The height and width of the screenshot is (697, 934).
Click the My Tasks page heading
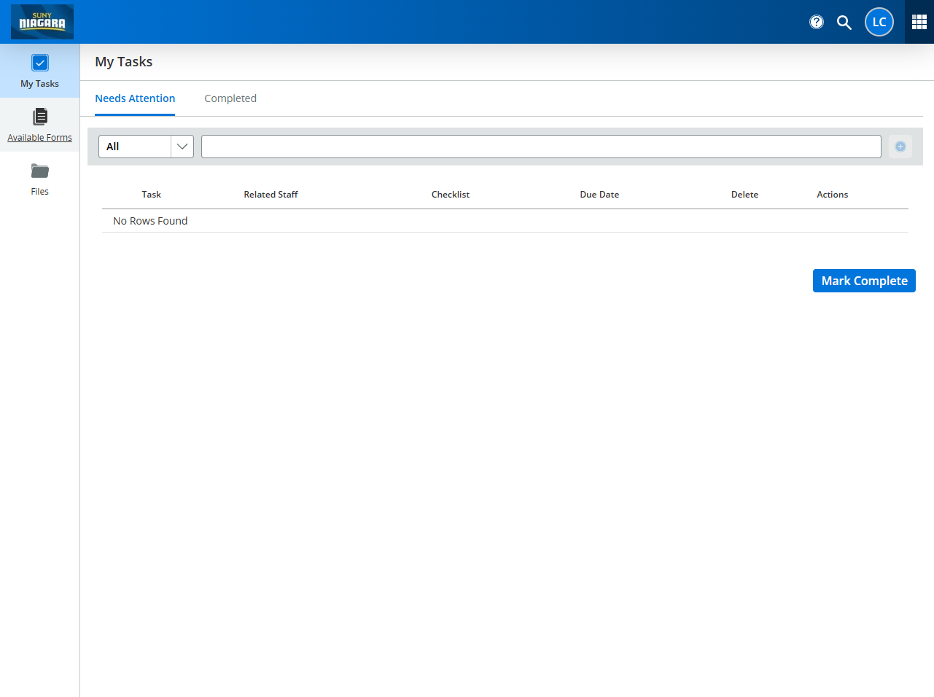[124, 62]
